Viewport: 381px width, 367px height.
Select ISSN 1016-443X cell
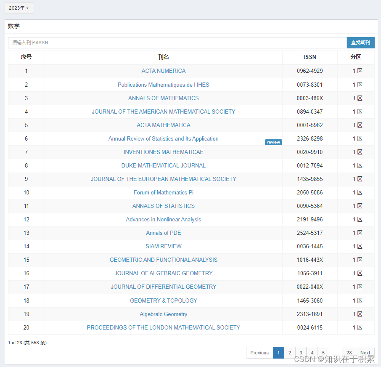(x=310, y=260)
